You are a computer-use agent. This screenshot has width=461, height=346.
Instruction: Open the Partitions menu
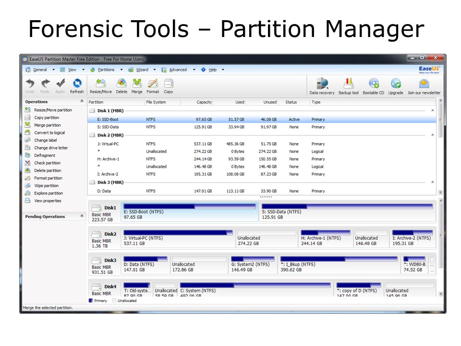pos(106,70)
